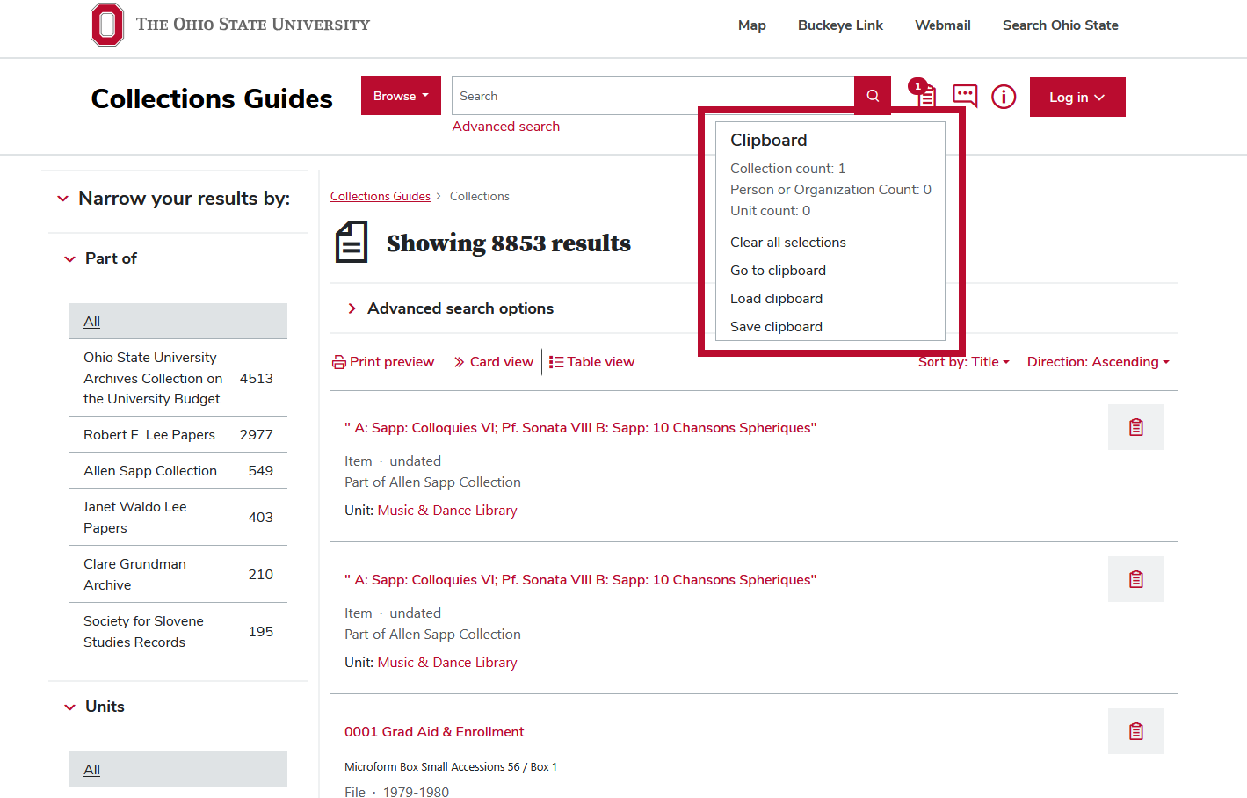Filter by University Archives Collection on Budget
The width and height of the screenshot is (1247, 798).
(178, 378)
